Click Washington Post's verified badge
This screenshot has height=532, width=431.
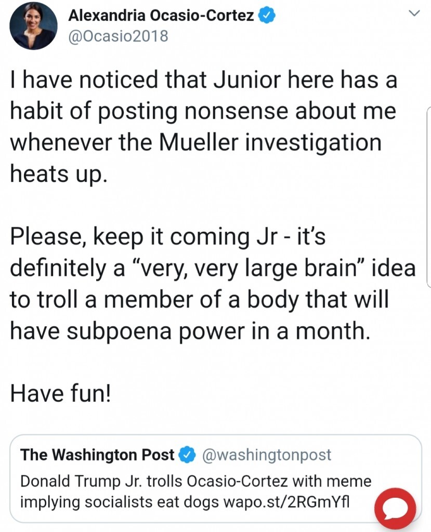(x=186, y=455)
